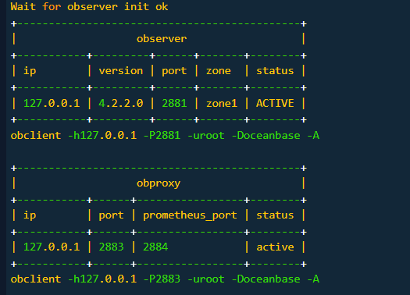This screenshot has height=295, width=410.
Task: Click the lowercase 'active' status cell
Action: pos(275,247)
